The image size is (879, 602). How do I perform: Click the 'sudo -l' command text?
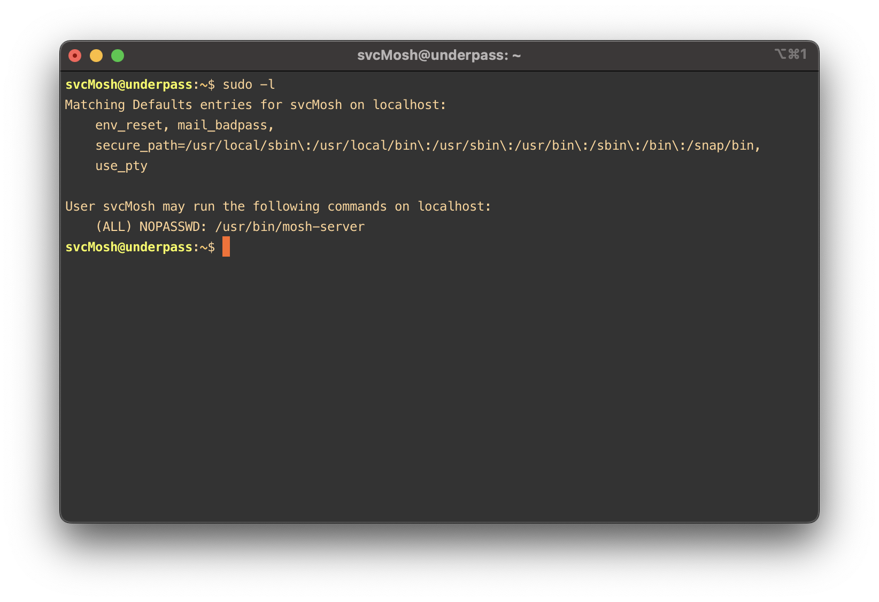tap(249, 84)
